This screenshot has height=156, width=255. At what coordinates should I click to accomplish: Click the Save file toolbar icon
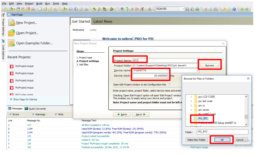(x=71, y=9)
